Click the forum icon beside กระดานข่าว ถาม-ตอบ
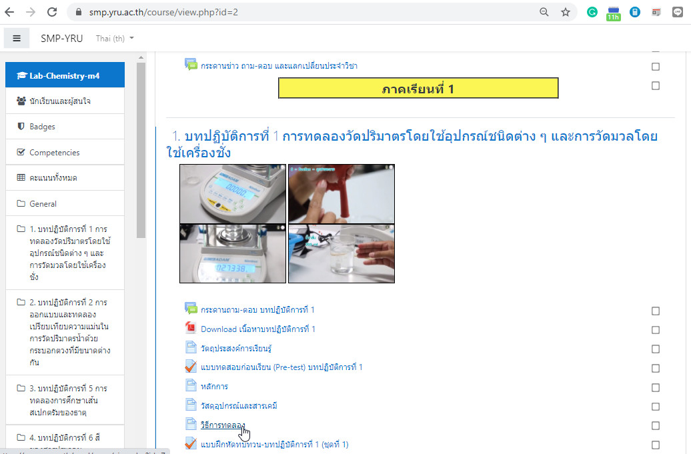This screenshot has width=691, height=454. pos(191,65)
